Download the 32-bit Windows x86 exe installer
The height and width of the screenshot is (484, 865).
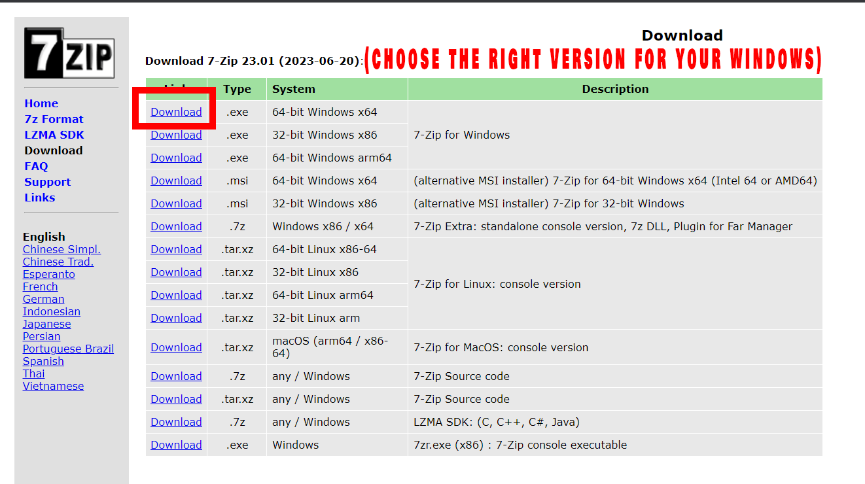coord(176,134)
